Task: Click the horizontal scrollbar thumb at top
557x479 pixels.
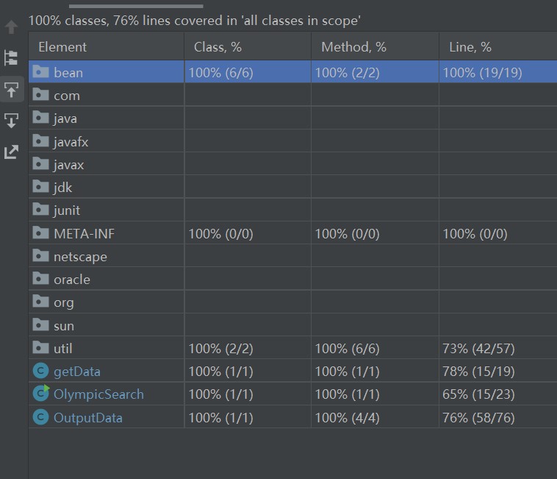Action: 136,6
